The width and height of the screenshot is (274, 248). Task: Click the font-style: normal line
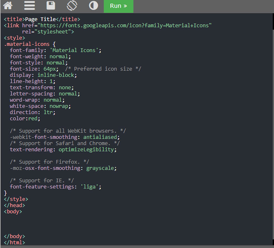point(39,63)
